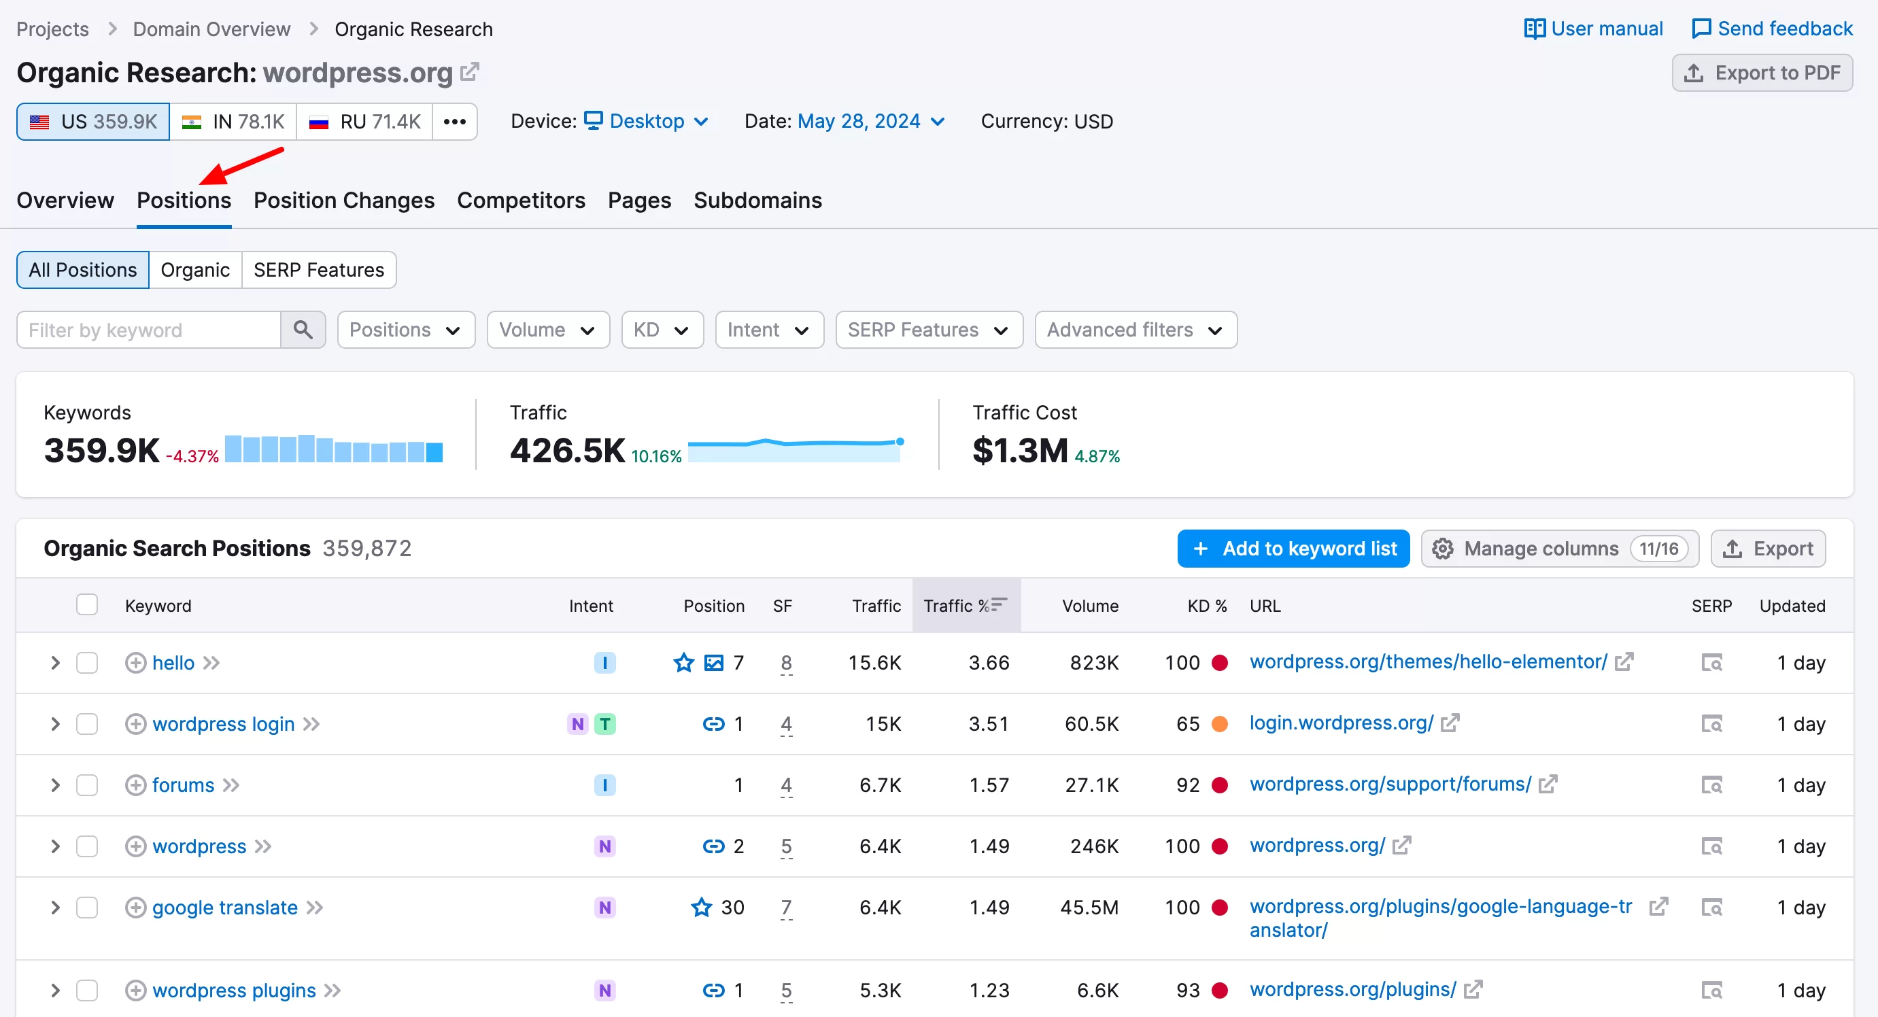
Task: Expand the hello keyword row
Action: pos(54,663)
